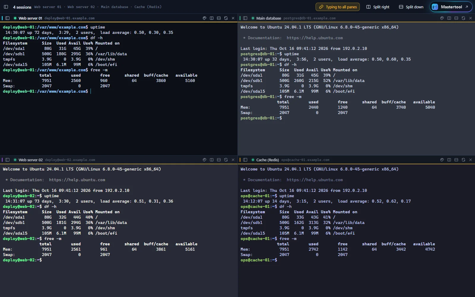Toggle Typing to all panes broadcast

(338, 7)
